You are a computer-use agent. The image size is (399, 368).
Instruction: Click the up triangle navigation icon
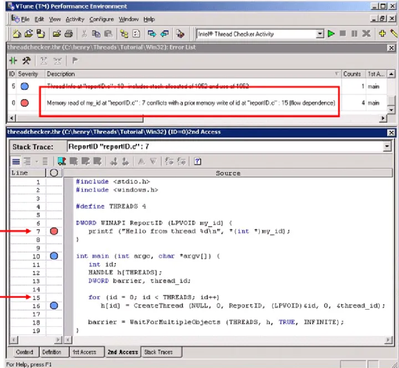141,162
